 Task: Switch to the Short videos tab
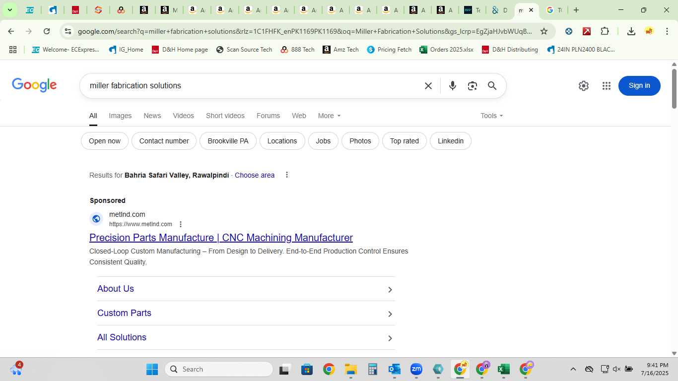pyautogui.click(x=225, y=116)
